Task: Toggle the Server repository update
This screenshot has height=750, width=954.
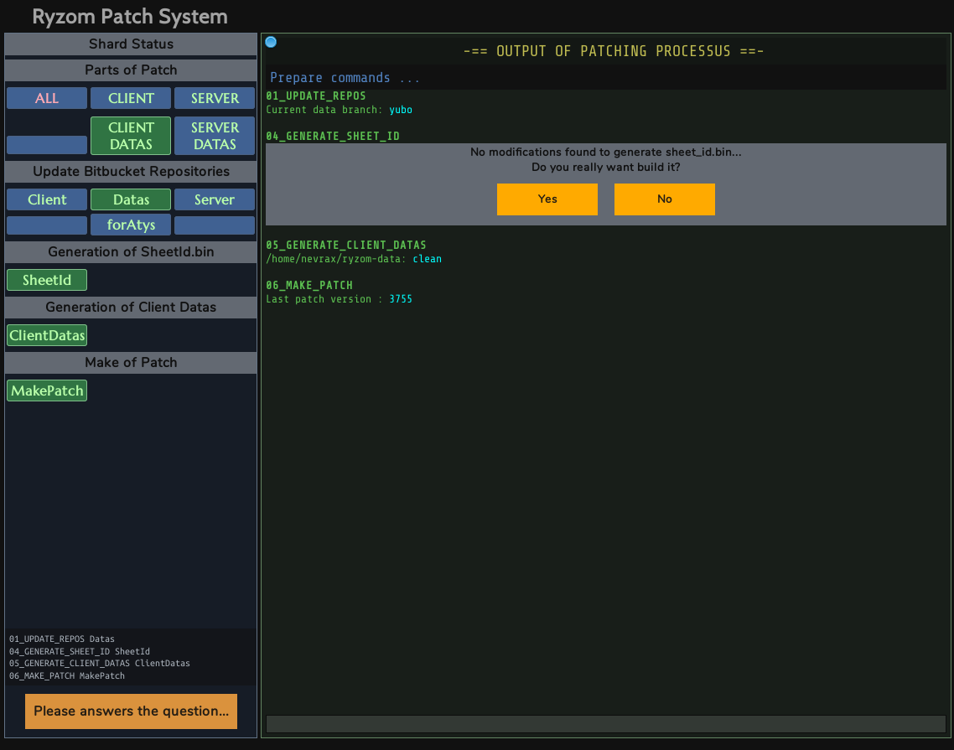Action: point(215,199)
